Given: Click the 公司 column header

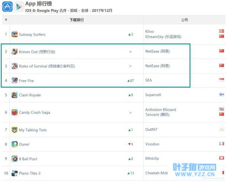Looking at the screenshot, I should tap(185, 20).
